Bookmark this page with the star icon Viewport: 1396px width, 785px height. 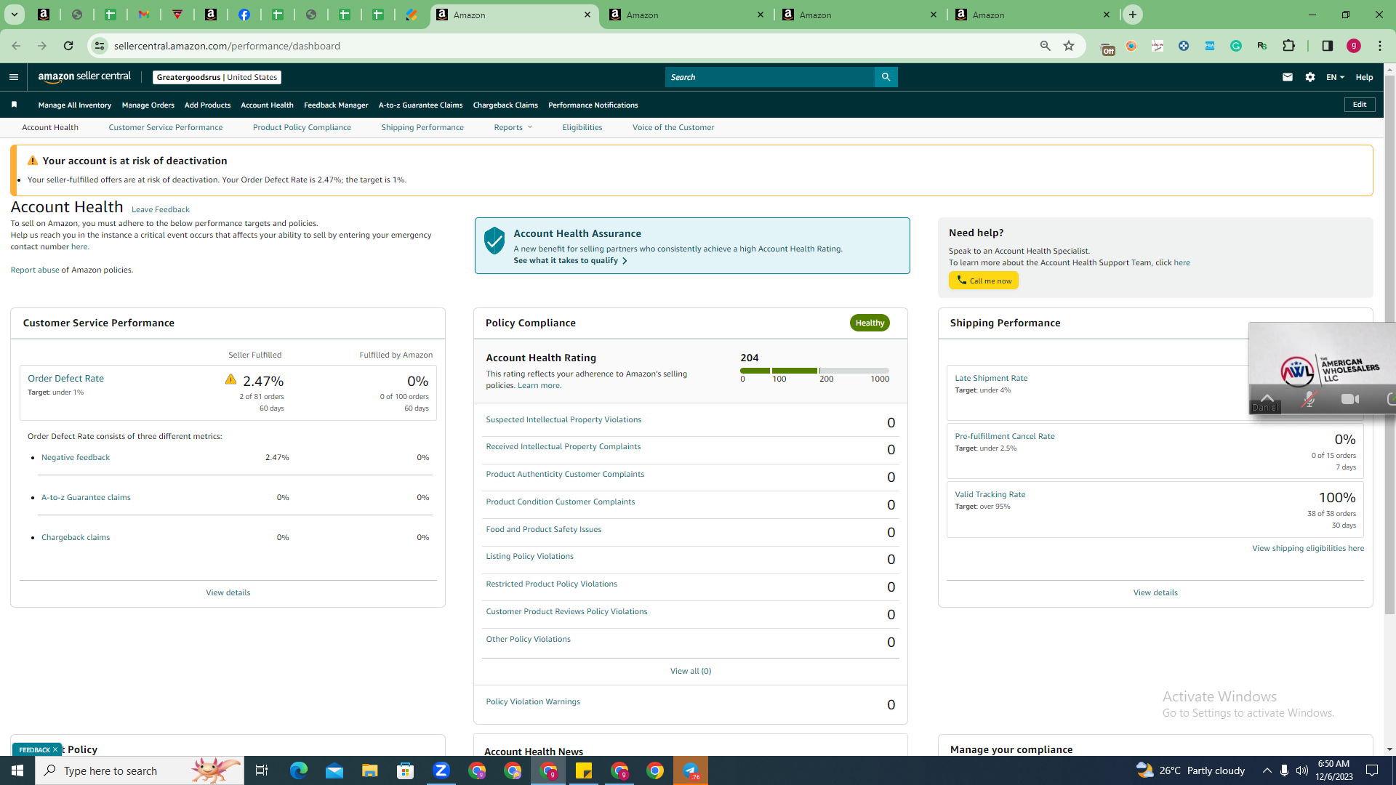(x=1069, y=46)
